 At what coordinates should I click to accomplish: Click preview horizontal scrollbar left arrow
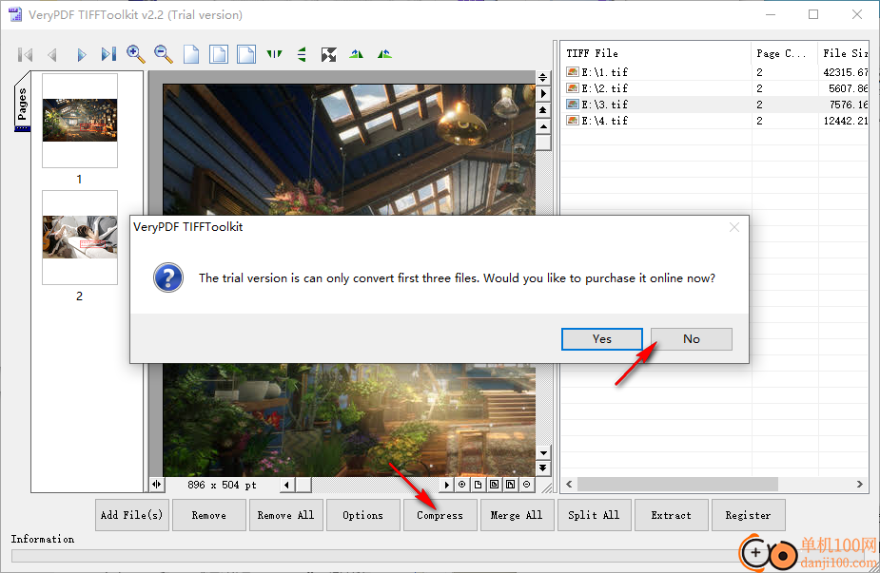click(x=286, y=485)
